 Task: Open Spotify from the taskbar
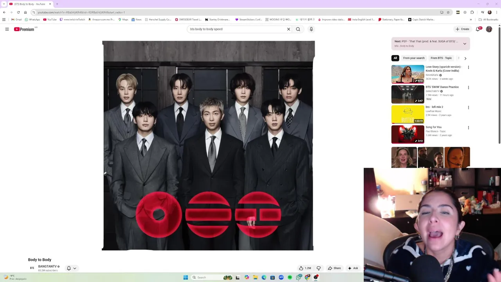click(290, 277)
